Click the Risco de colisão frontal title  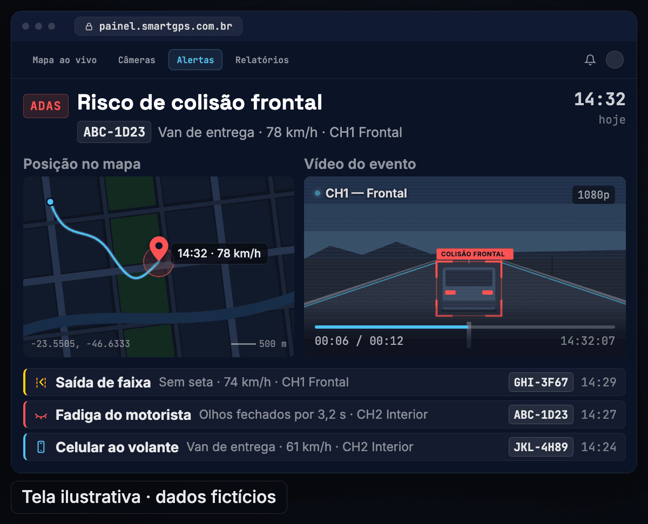[x=200, y=102]
